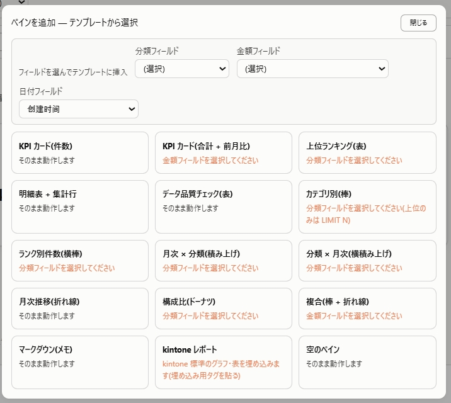
Task: Choose the kintone レポート template card
Action: 224,362
